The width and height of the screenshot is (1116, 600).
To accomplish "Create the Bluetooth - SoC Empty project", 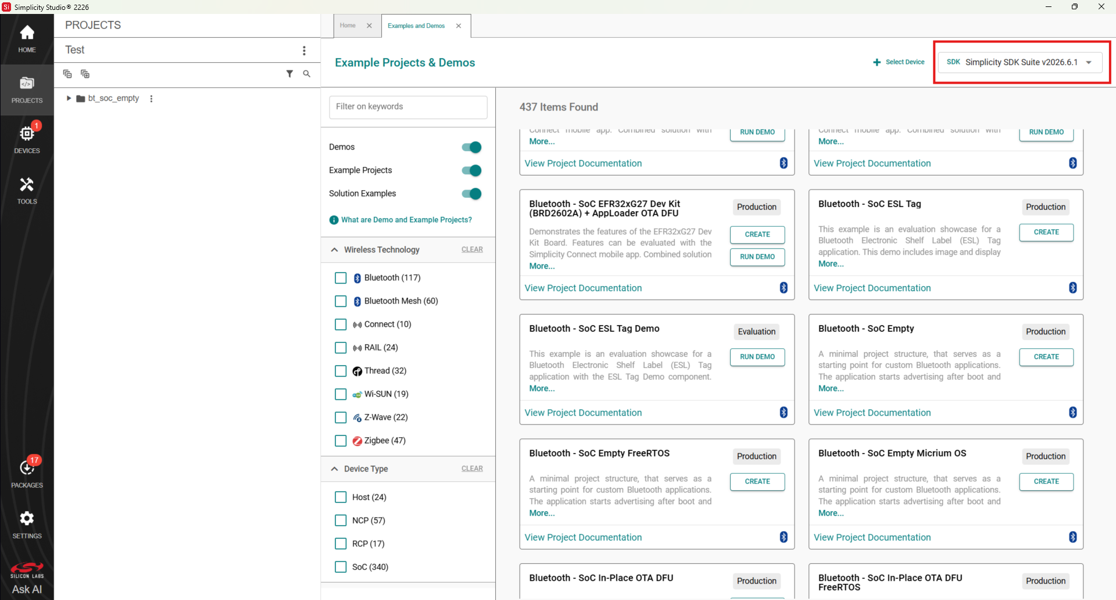I will (x=1046, y=357).
